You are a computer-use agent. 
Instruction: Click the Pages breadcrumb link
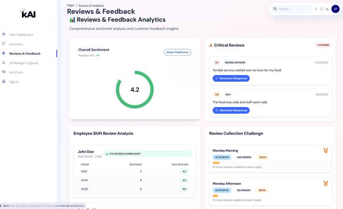click(71, 5)
